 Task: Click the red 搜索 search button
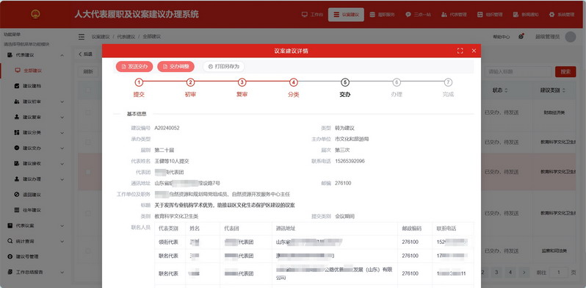pyautogui.click(x=565, y=72)
